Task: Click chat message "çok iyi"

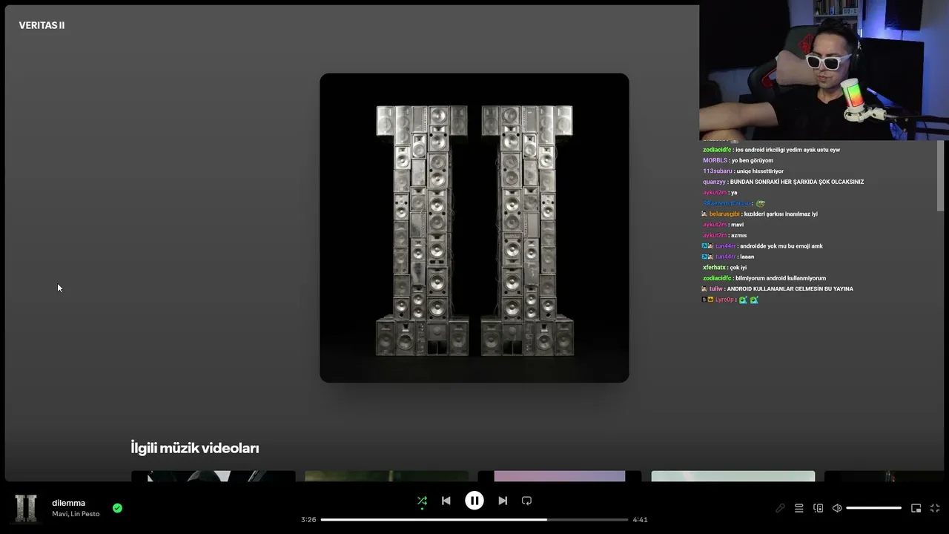Action: (738, 267)
